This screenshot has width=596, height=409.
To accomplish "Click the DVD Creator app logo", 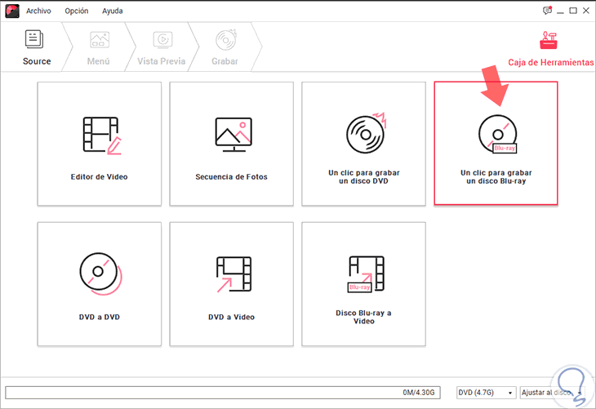I will (x=12, y=11).
